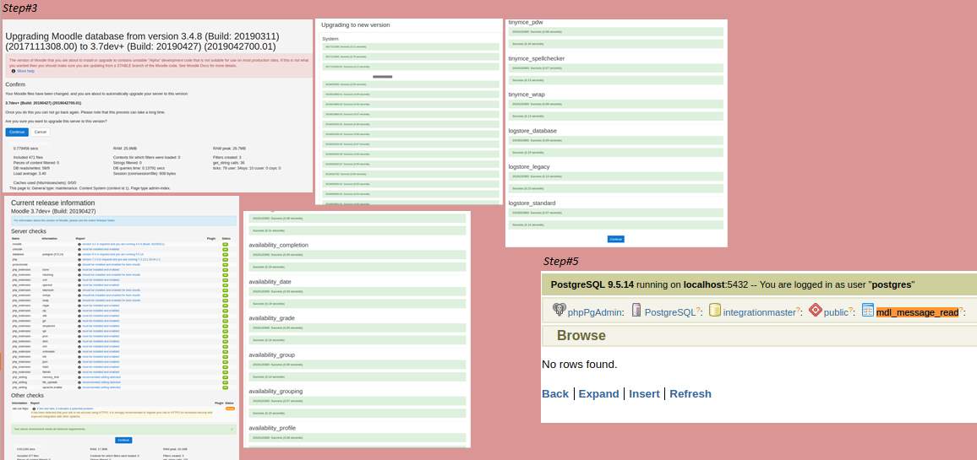Open the PostgreSQL breadcrumb link
This screenshot has height=460, width=977.
(670, 312)
